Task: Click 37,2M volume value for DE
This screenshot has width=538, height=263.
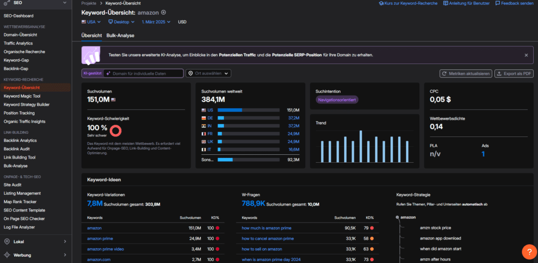Action: click(x=294, y=118)
